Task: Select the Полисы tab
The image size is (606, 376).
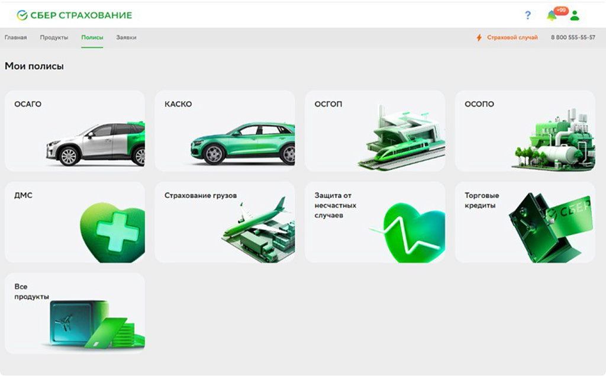Action: (92, 37)
